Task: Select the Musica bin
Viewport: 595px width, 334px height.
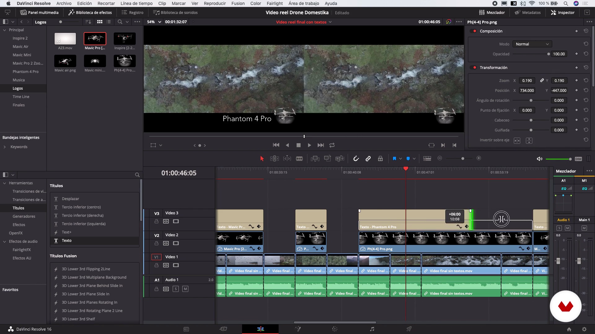Action: [x=19, y=80]
